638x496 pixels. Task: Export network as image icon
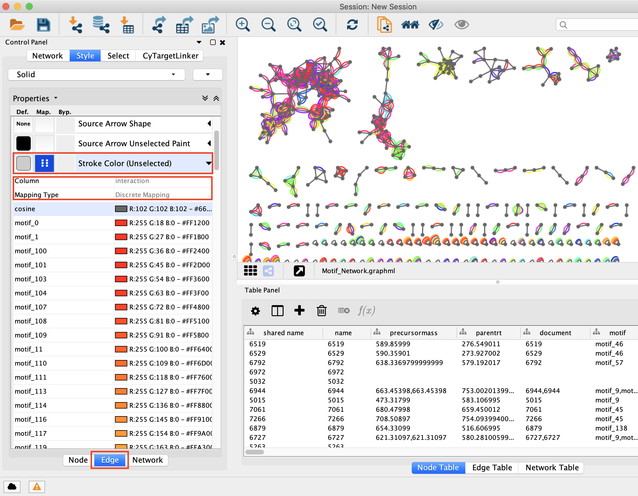point(210,25)
